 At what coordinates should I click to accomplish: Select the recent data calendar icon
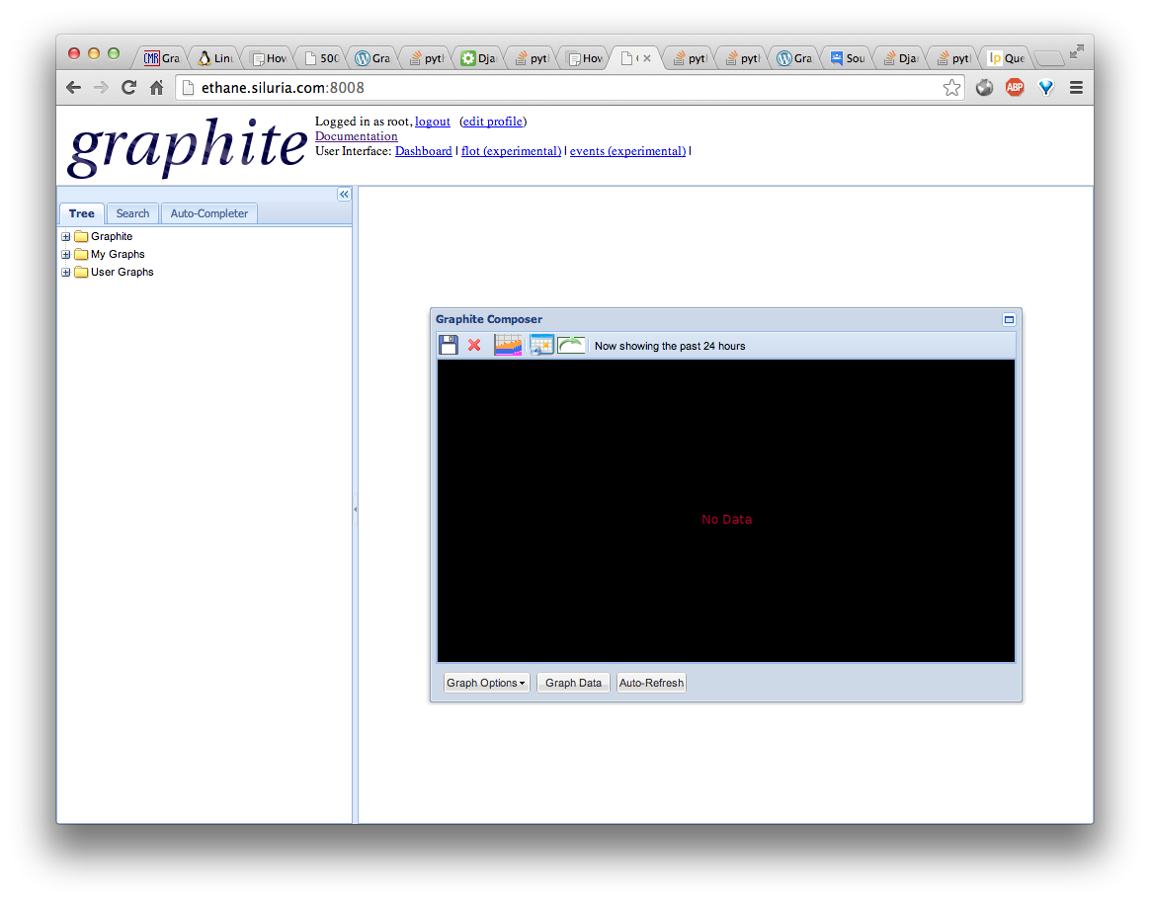541,345
